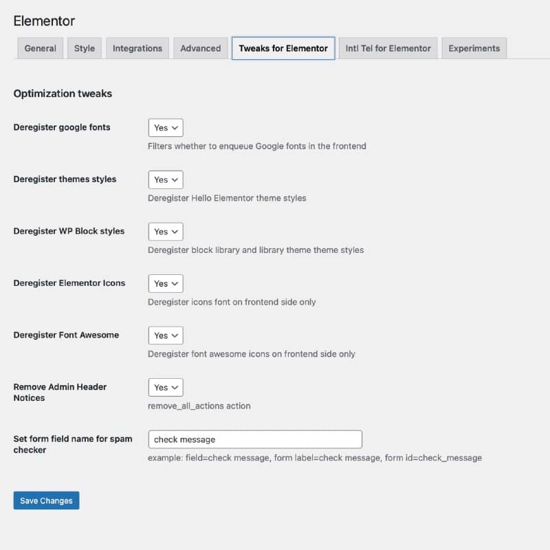
Task: Click the Deregister Elementor Icons label
Action: click(69, 283)
